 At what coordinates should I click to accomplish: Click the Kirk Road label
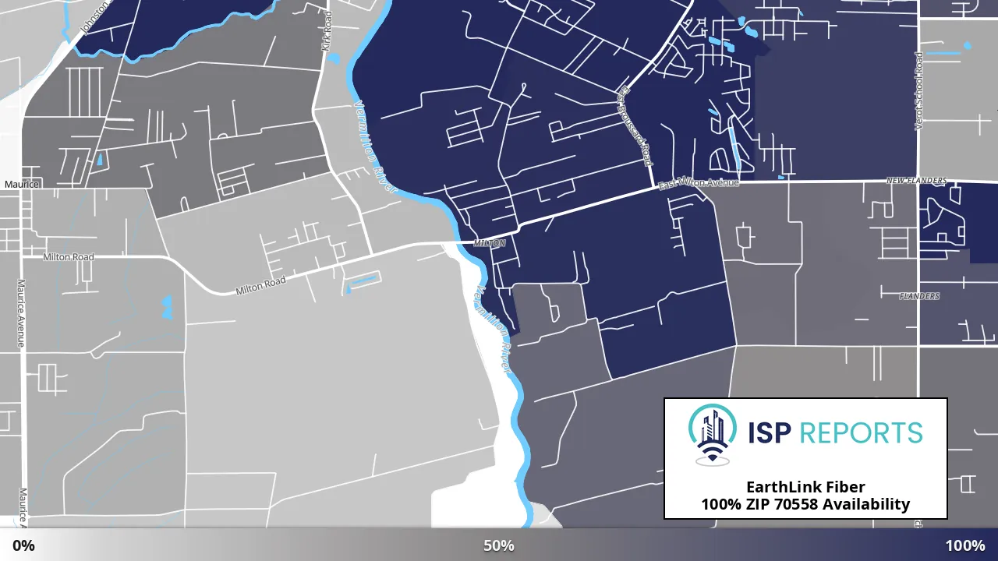point(327,32)
